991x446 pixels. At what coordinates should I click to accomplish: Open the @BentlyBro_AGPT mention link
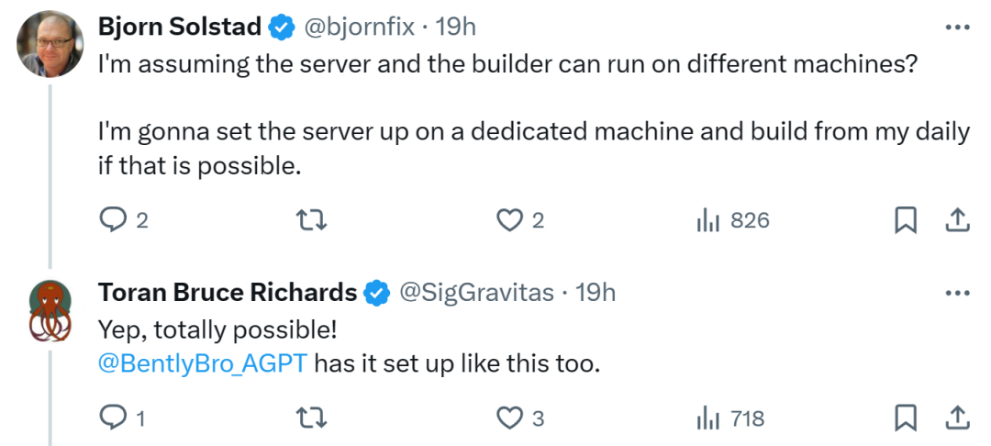[204, 363]
